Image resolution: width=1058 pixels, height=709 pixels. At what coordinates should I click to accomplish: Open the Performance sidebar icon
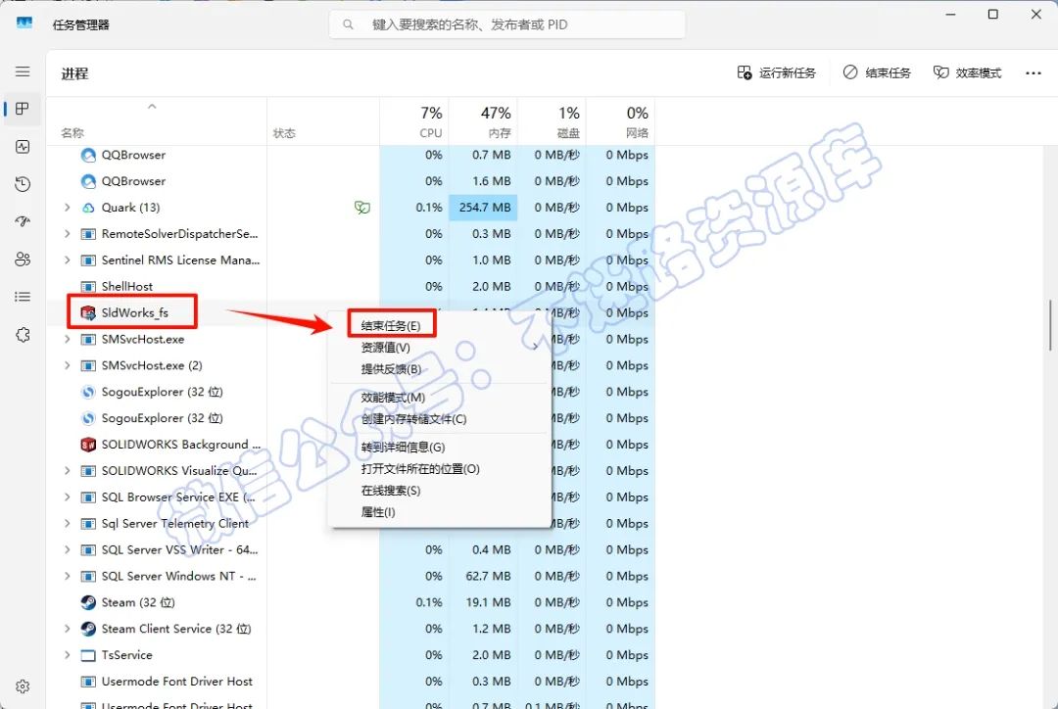23,146
